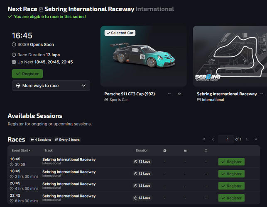Sort races by Event Start column
The height and width of the screenshot is (207, 267).
[21, 151]
